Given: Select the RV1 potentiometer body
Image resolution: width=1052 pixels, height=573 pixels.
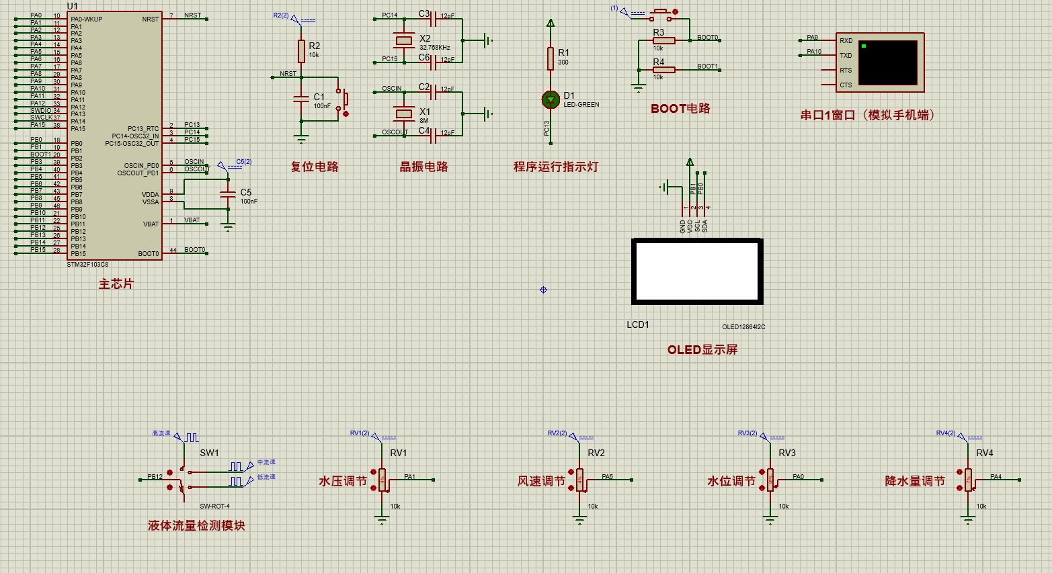Looking at the screenshot, I should tap(382, 480).
